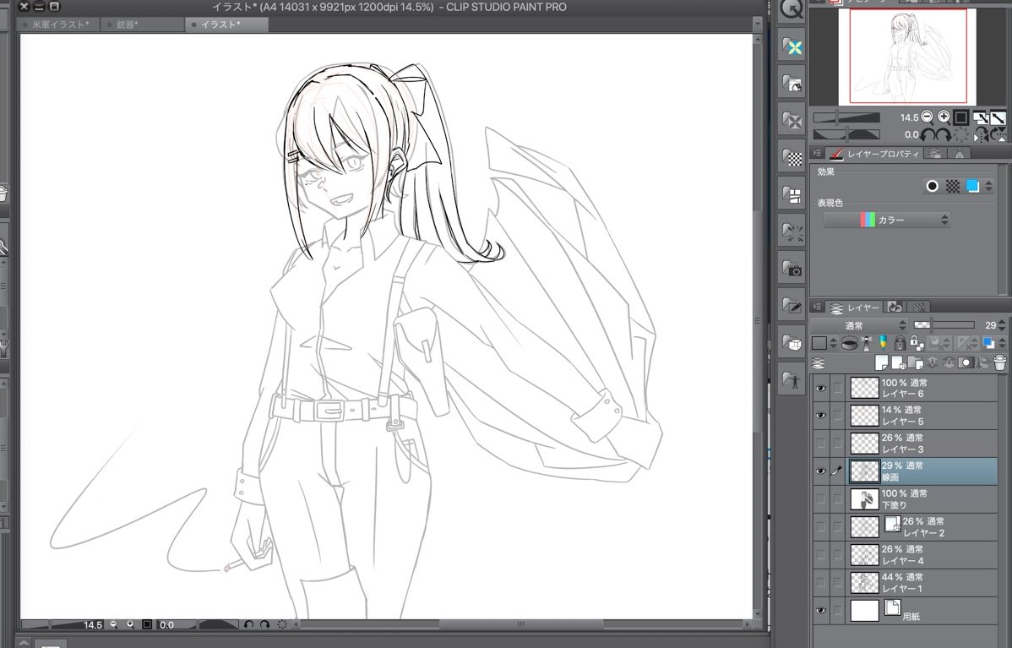Hide レイヤー 6 with eye icon
Screen dimensions: 1012x648
click(x=820, y=389)
